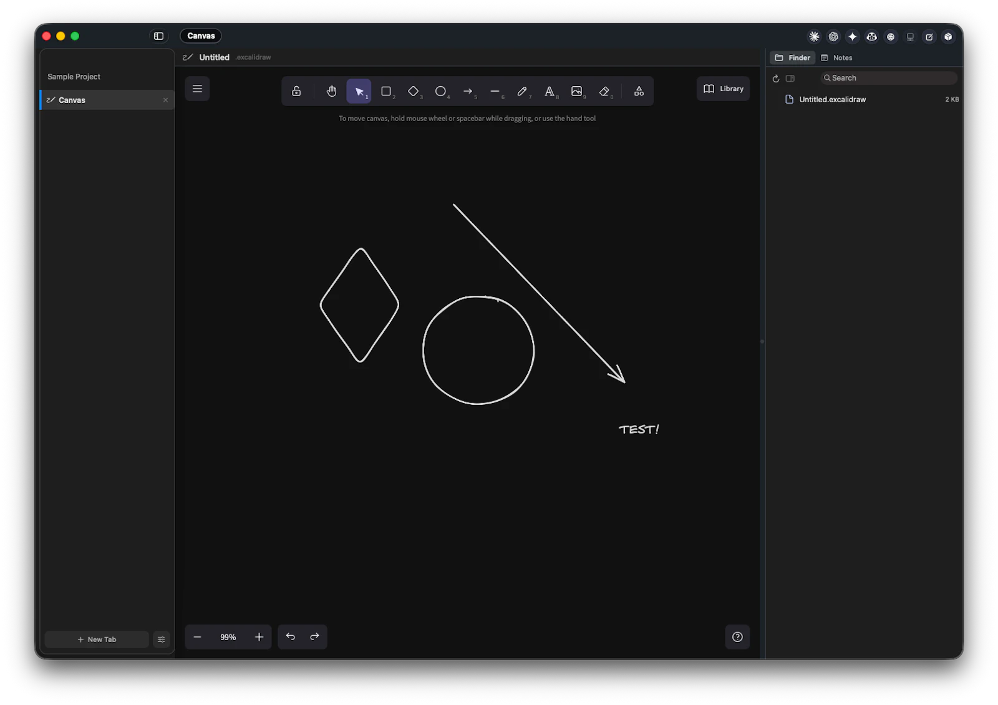
Task: Activate the Selection arrow tool
Action: 359,91
